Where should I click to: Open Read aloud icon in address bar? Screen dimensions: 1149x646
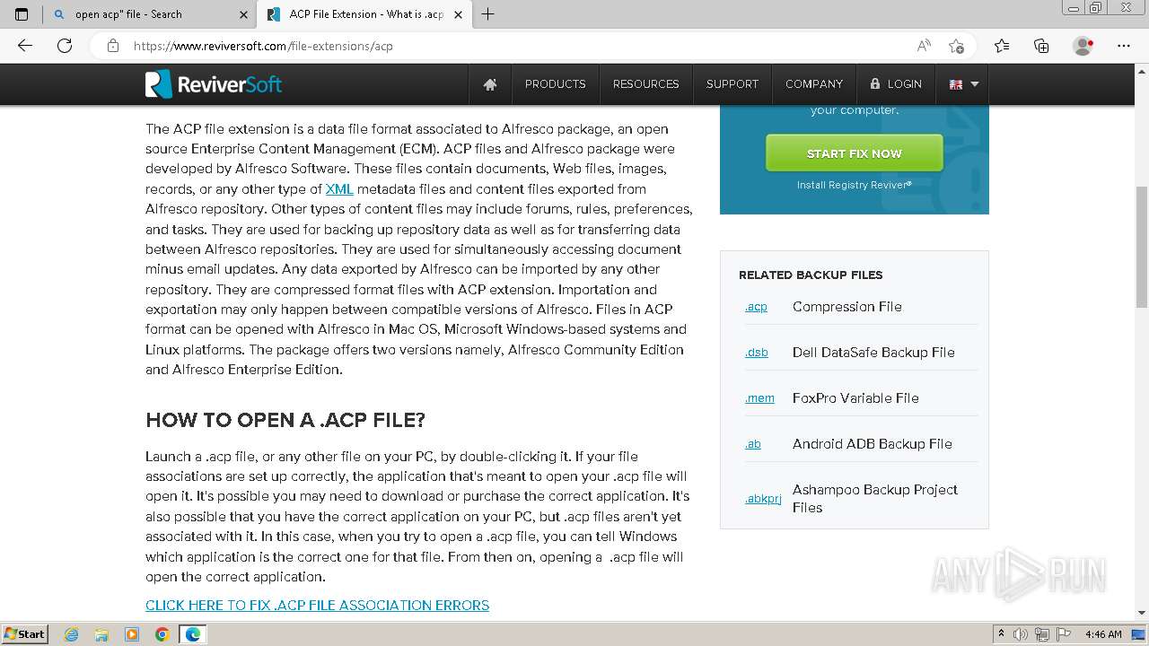pyautogui.click(x=924, y=46)
